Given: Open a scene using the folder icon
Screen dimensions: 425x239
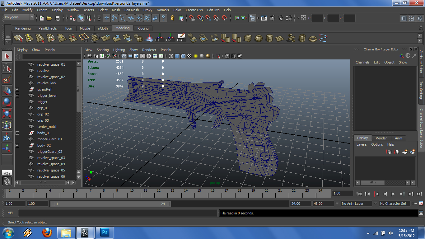Looking at the screenshot, I should [50, 18].
